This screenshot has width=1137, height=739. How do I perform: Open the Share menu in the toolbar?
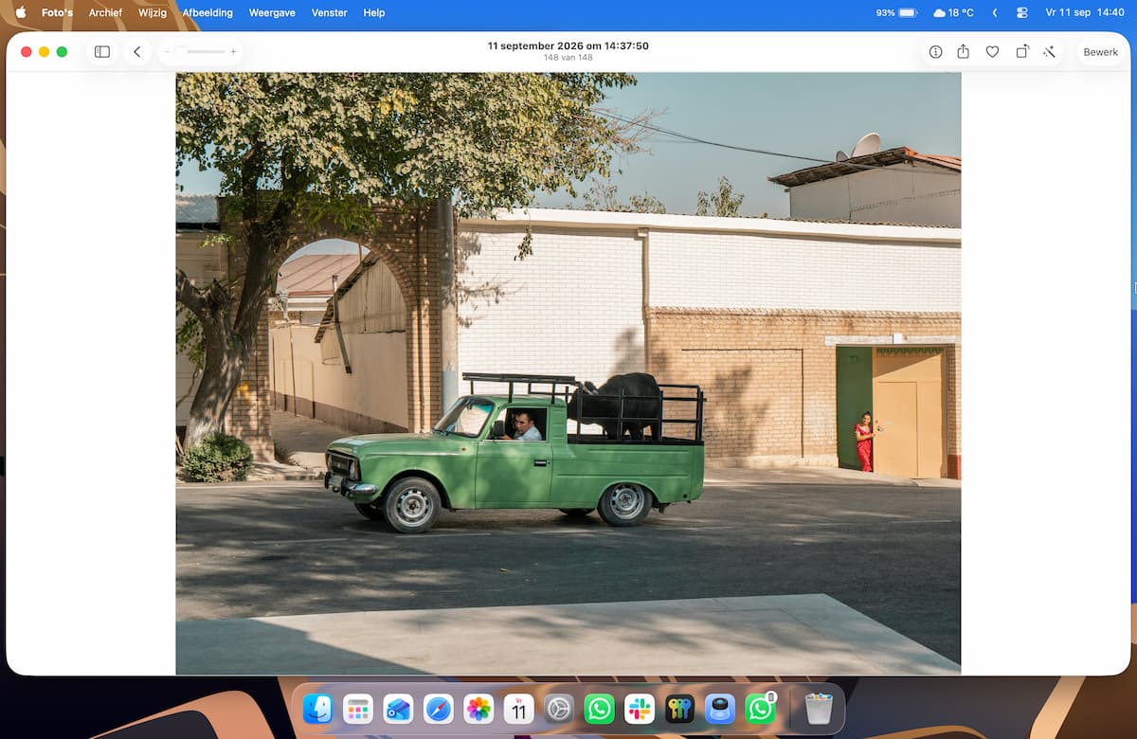pos(963,52)
